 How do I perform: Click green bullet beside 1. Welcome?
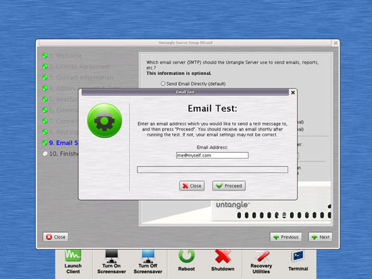tap(45, 55)
